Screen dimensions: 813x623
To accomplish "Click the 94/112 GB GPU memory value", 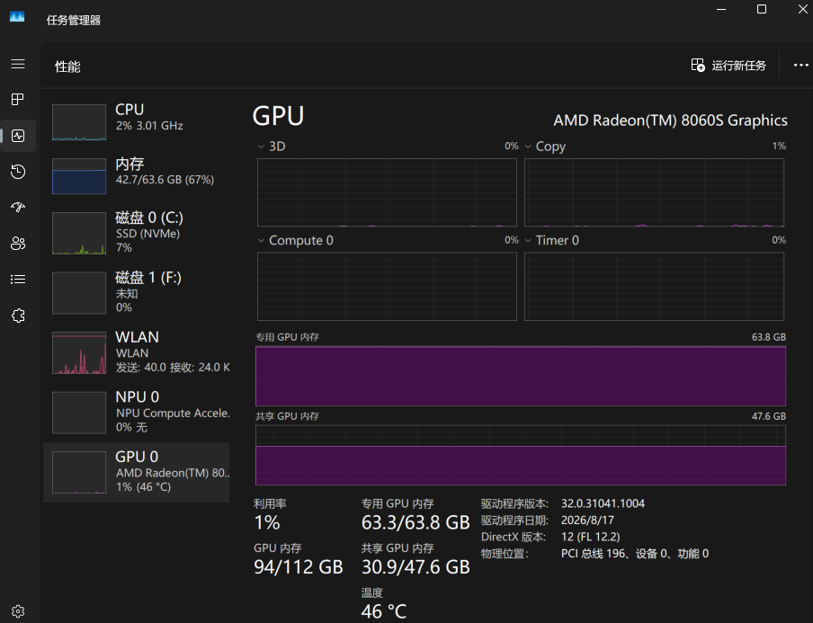I will click(299, 567).
